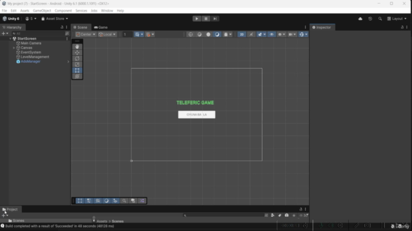Toggle the skybox effects moon icon

217,34
